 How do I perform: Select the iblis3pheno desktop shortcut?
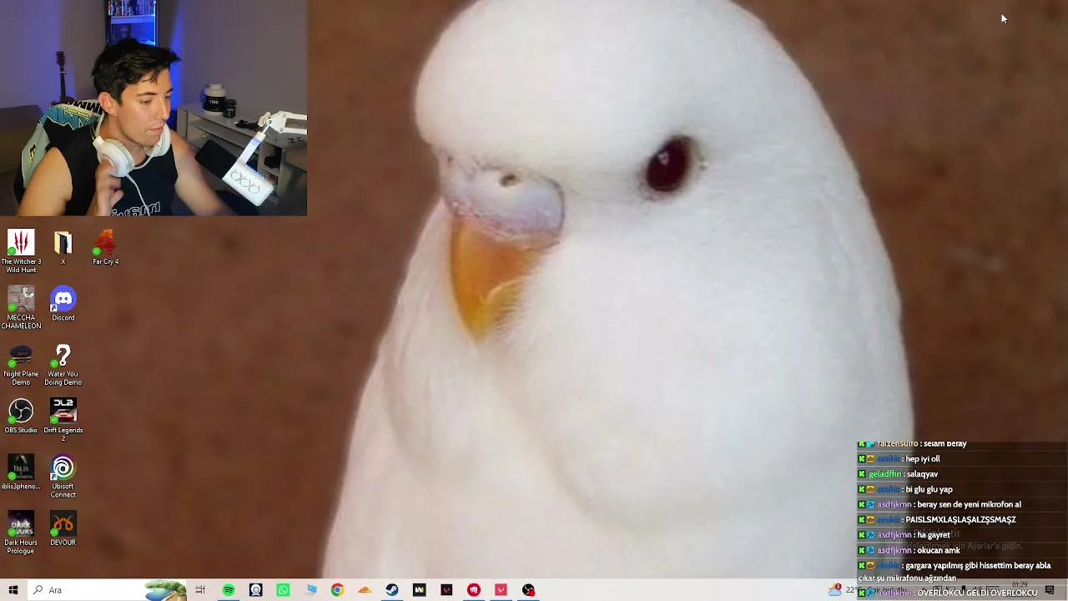pos(21,472)
